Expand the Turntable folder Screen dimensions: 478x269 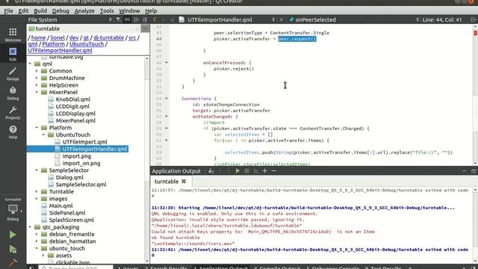(x=37, y=191)
